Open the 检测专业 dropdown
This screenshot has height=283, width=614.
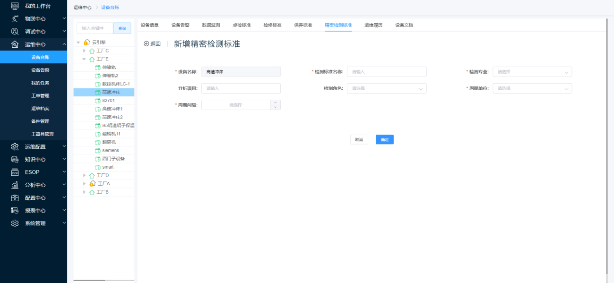(532, 72)
